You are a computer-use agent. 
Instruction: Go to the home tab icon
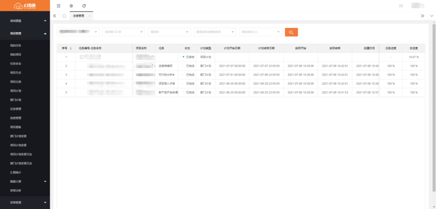pos(64,16)
